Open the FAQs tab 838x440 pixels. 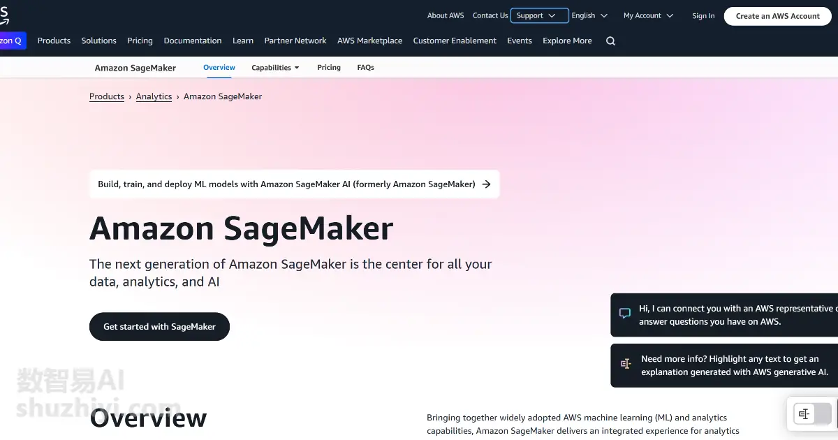point(365,68)
